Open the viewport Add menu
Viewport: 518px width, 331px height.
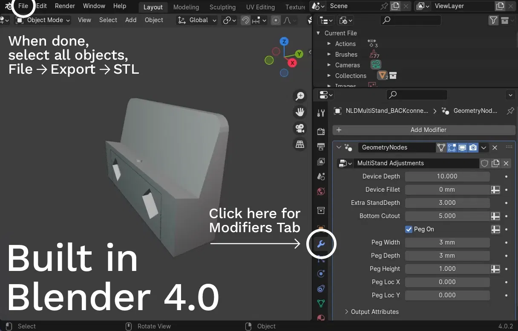point(131,20)
